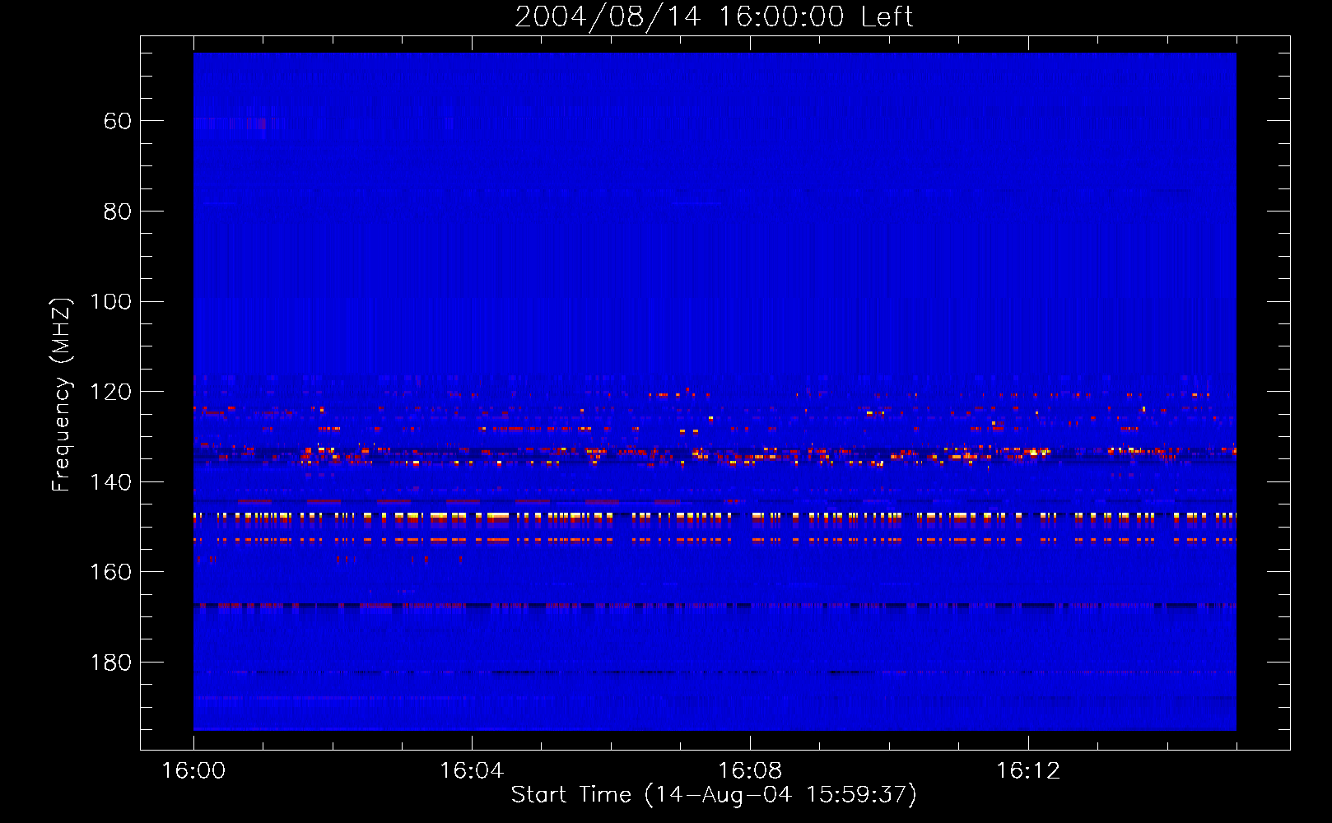Click the 140 MHz frequency tick label

pyautogui.click(x=110, y=482)
